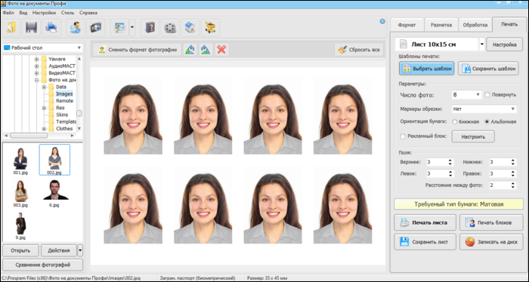Open the dropdown arrow beside monitor icon
This screenshot has width=529, height=282.
pos(132,28)
